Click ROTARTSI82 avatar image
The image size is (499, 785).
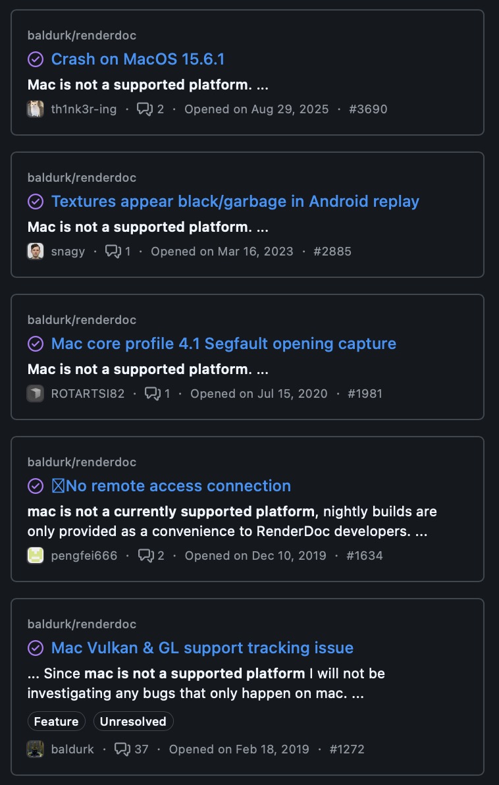[36, 394]
